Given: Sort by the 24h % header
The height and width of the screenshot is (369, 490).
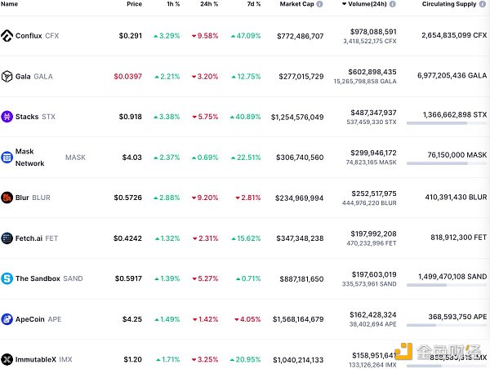Looking at the screenshot, I should (209, 5).
